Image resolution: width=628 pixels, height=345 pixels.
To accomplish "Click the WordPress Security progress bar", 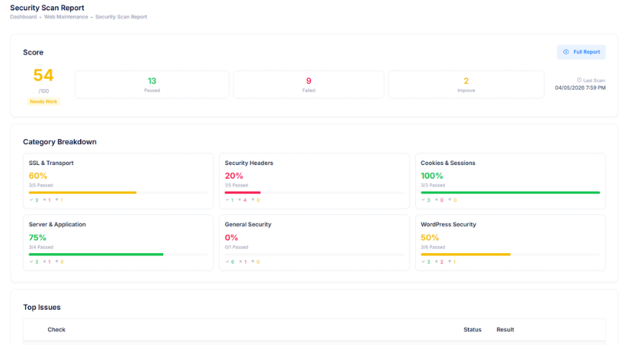I will [510, 254].
